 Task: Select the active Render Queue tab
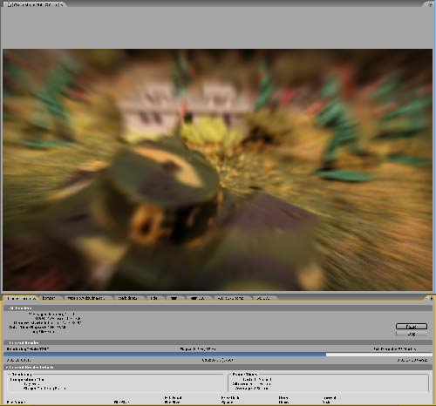click(x=21, y=298)
